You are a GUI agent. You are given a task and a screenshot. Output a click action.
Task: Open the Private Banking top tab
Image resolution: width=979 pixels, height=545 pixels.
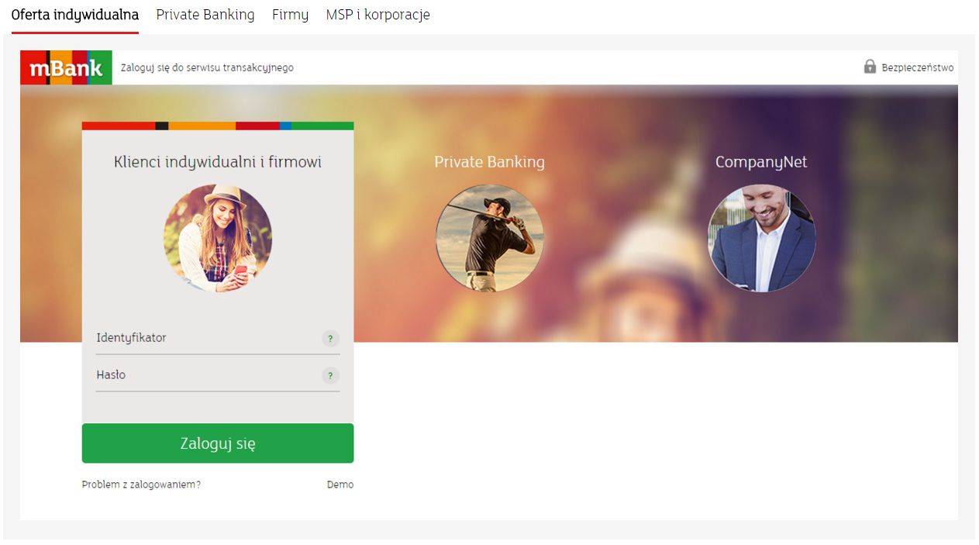pos(205,15)
